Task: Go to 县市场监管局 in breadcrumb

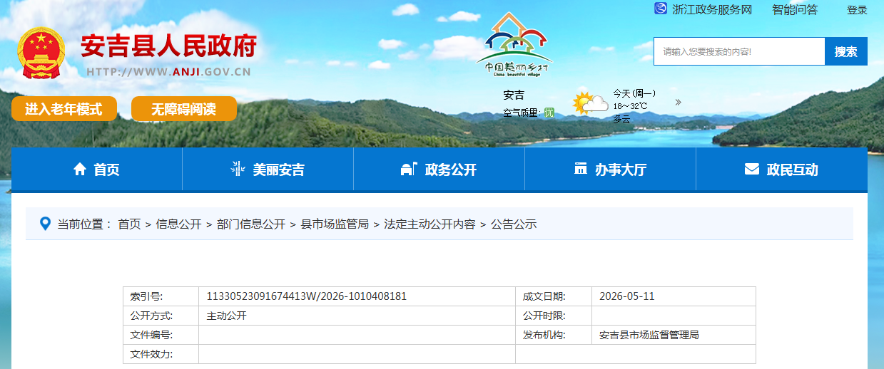Action: click(335, 224)
